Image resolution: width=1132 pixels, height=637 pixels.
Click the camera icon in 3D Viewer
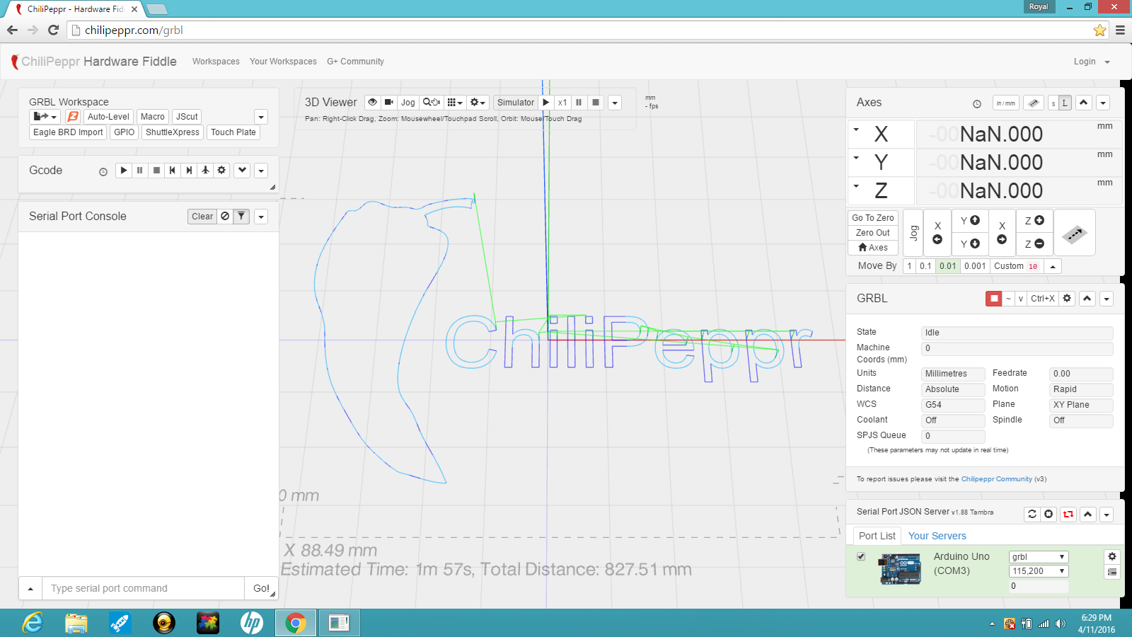coord(389,103)
